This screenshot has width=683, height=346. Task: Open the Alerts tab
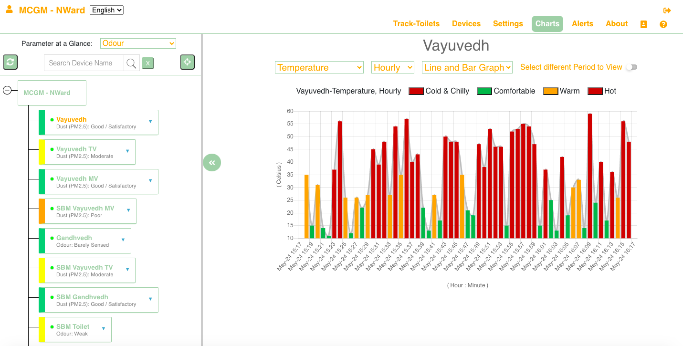click(x=582, y=24)
